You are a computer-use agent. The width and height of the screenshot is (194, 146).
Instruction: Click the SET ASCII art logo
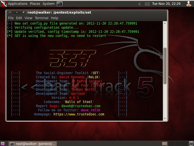click(x=73, y=58)
